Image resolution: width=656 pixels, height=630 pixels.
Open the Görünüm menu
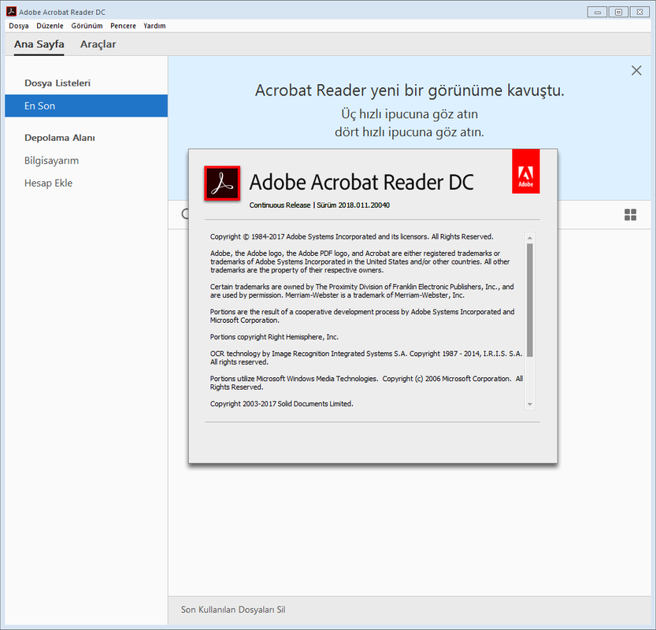tap(87, 26)
